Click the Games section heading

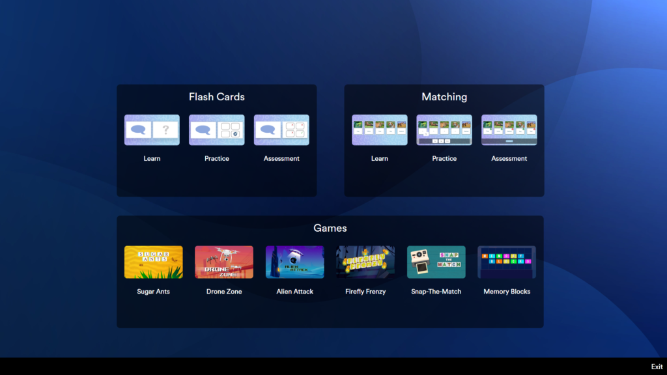(x=330, y=229)
